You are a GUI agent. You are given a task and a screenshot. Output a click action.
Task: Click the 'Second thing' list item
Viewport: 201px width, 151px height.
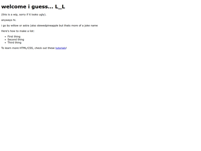coord(16,40)
